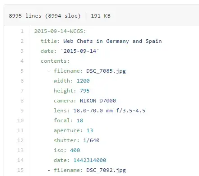Viewport: 199px width, 176px height.
Task: Click the 'contents:' key
Action: point(55,61)
